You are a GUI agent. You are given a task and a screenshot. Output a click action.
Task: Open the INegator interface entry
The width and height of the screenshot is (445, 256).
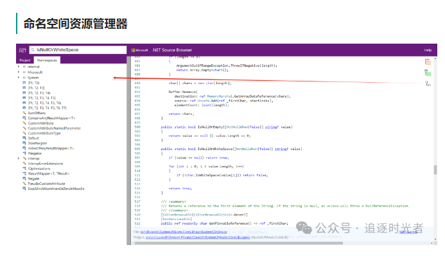pos(35,153)
